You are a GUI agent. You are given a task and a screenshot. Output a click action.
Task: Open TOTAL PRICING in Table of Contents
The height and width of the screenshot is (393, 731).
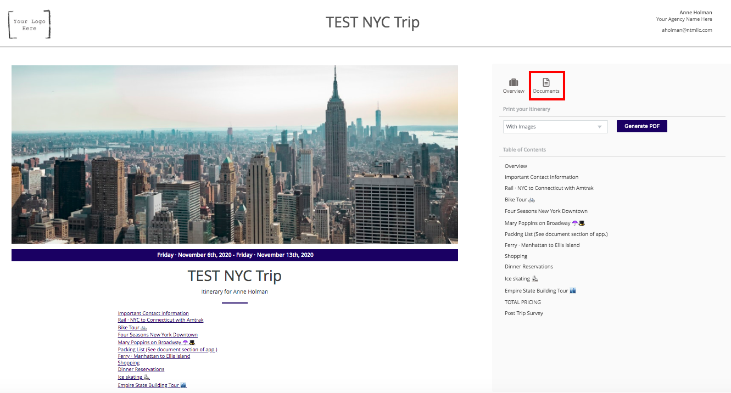(x=523, y=302)
